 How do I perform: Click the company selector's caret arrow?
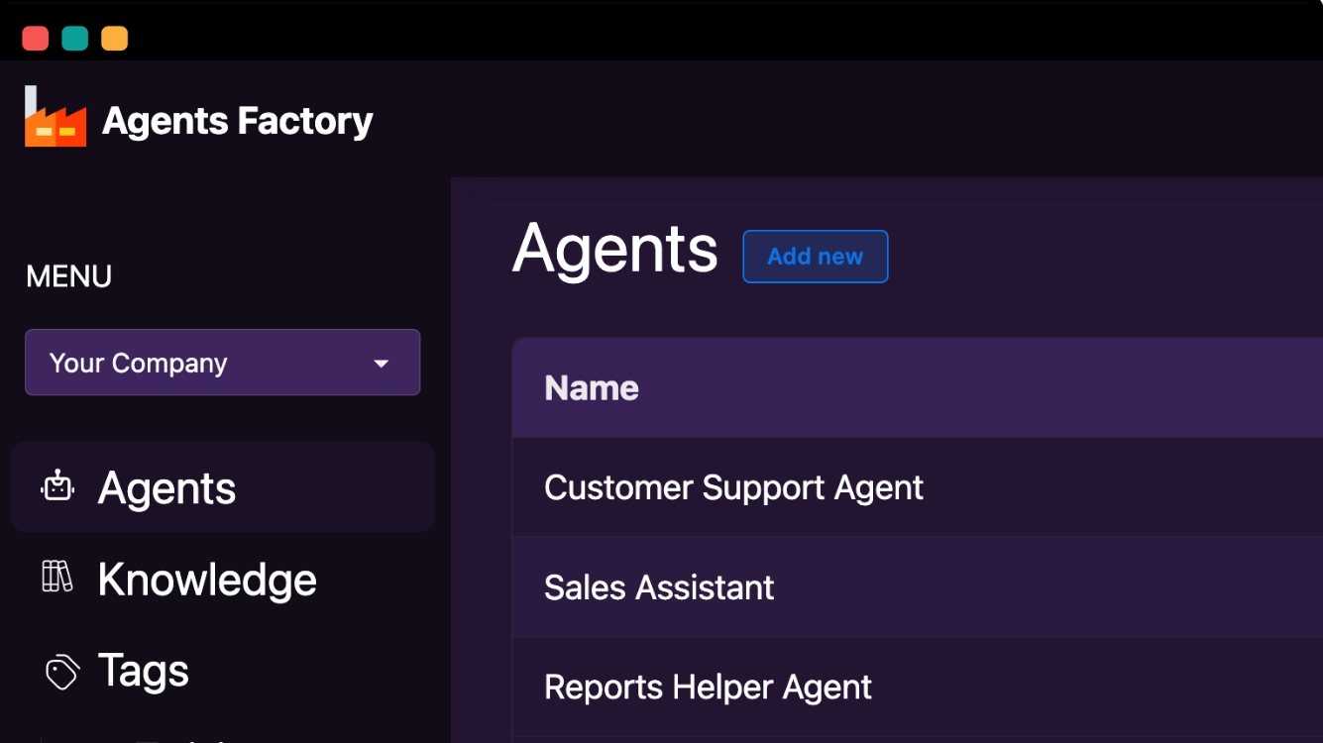pyautogui.click(x=382, y=364)
